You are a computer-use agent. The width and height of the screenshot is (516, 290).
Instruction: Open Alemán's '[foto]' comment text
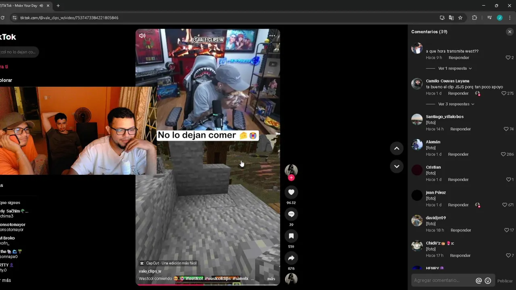coord(431,148)
